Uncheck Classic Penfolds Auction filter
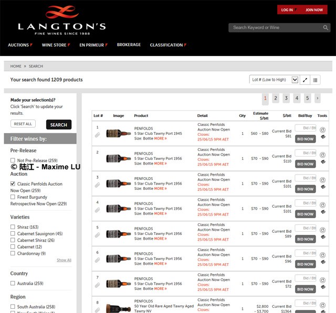The width and height of the screenshot is (336, 313). pyautogui.click(x=13, y=184)
